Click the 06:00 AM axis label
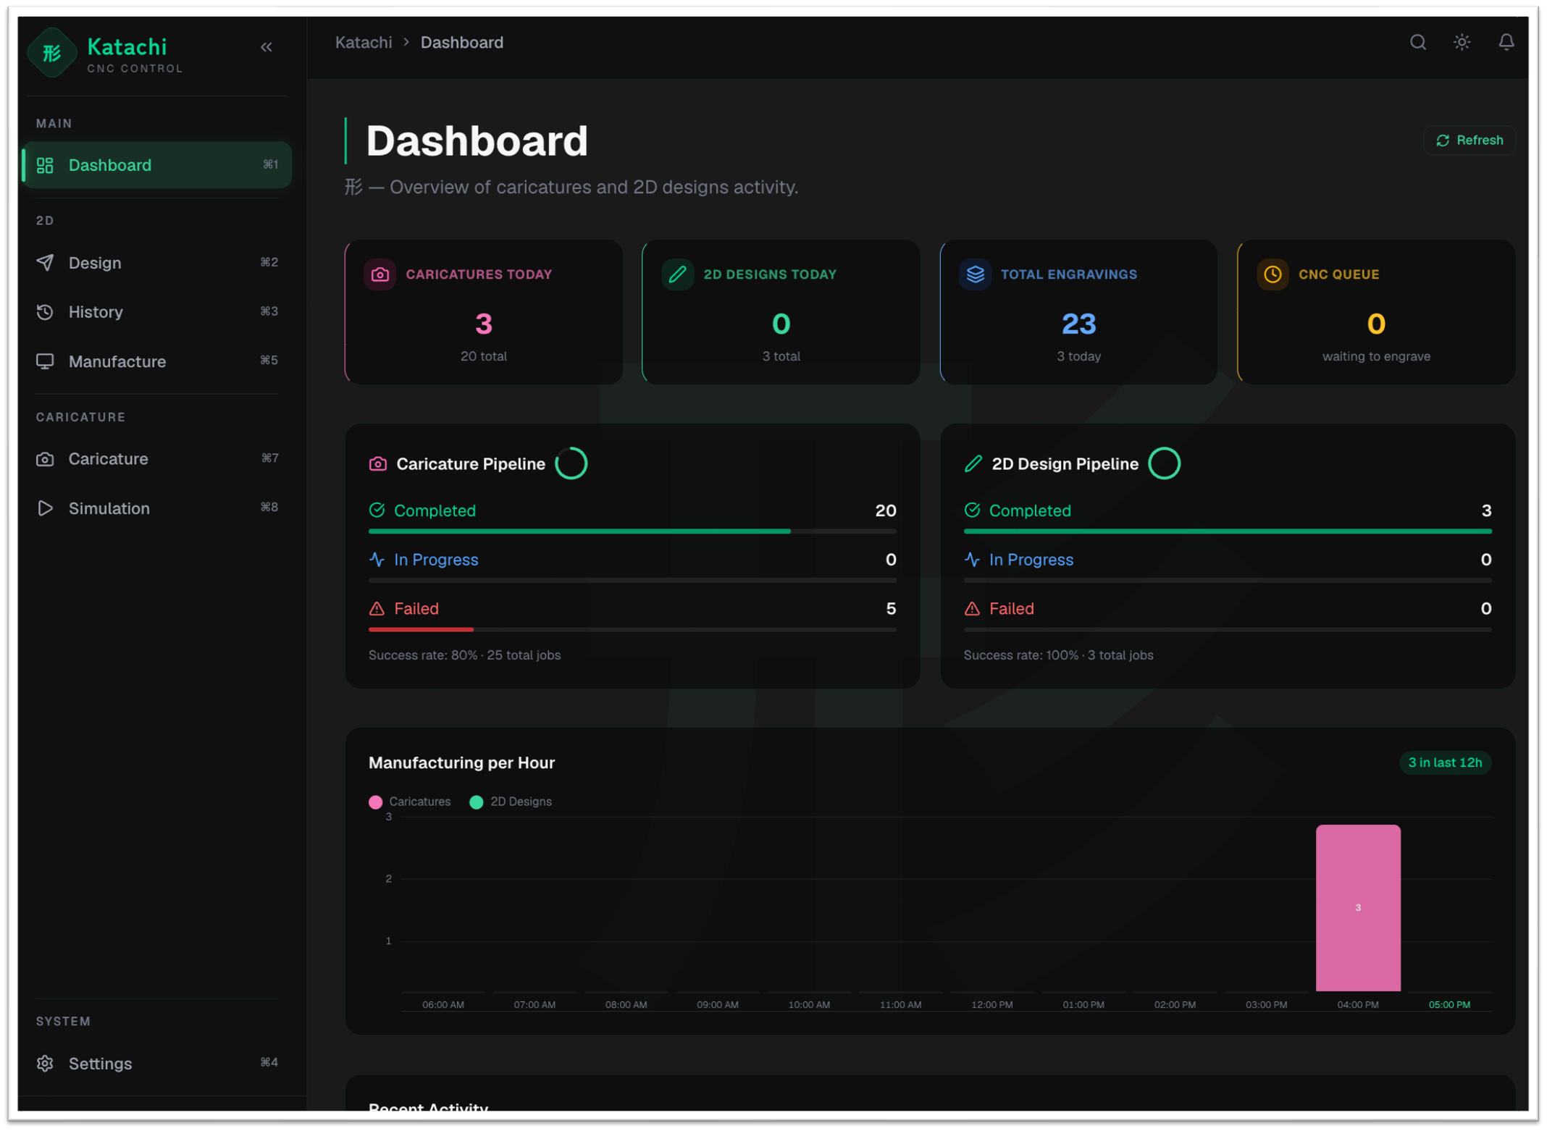Viewport: 1547px width, 1131px height. [443, 1004]
